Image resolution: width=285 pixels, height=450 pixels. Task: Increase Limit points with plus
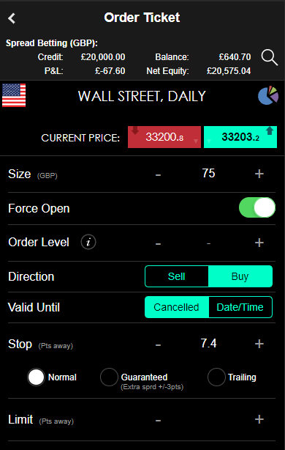click(259, 419)
